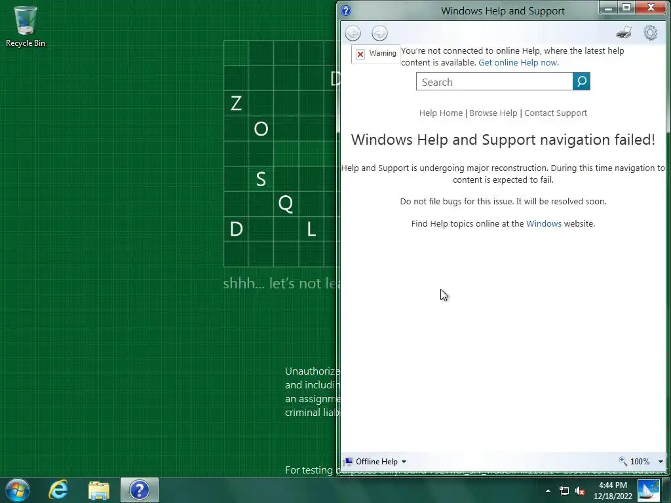Click letter Z on desktop grid
The height and width of the screenshot is (503, 671).
coord(236,103)
